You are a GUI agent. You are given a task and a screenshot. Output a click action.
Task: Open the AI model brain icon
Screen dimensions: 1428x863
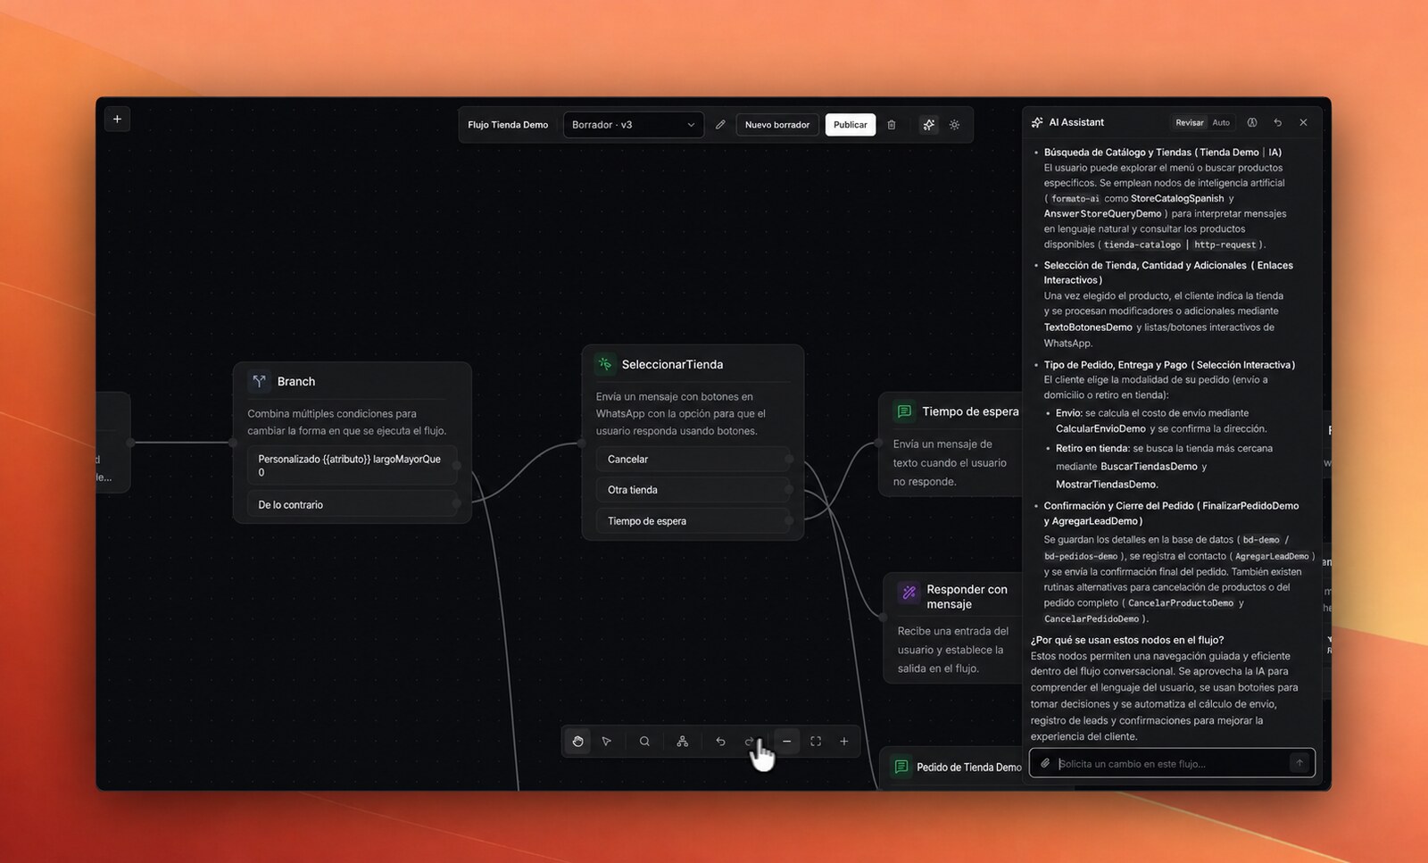(1252, 122)
